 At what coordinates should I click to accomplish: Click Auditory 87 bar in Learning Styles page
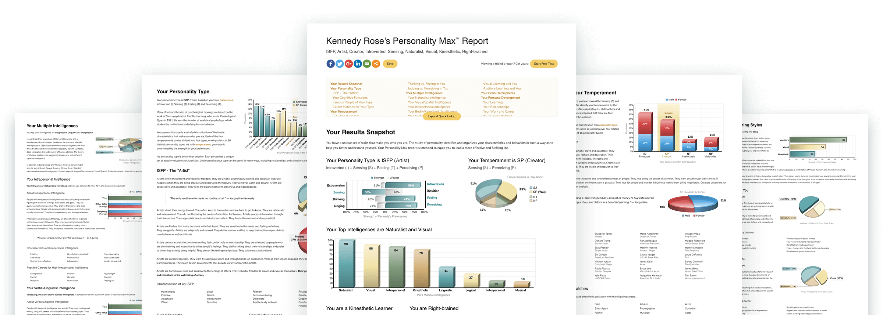point(819,140)
